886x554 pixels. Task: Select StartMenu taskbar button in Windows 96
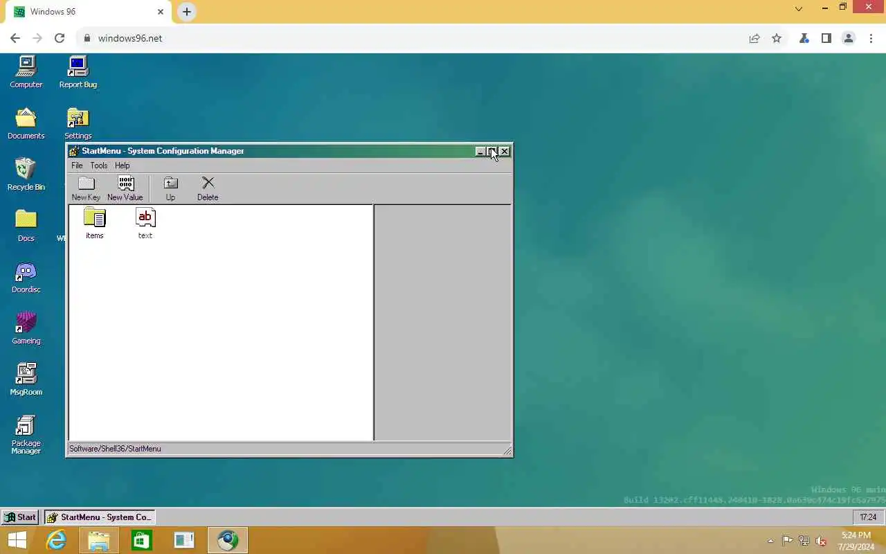(100, 517)
